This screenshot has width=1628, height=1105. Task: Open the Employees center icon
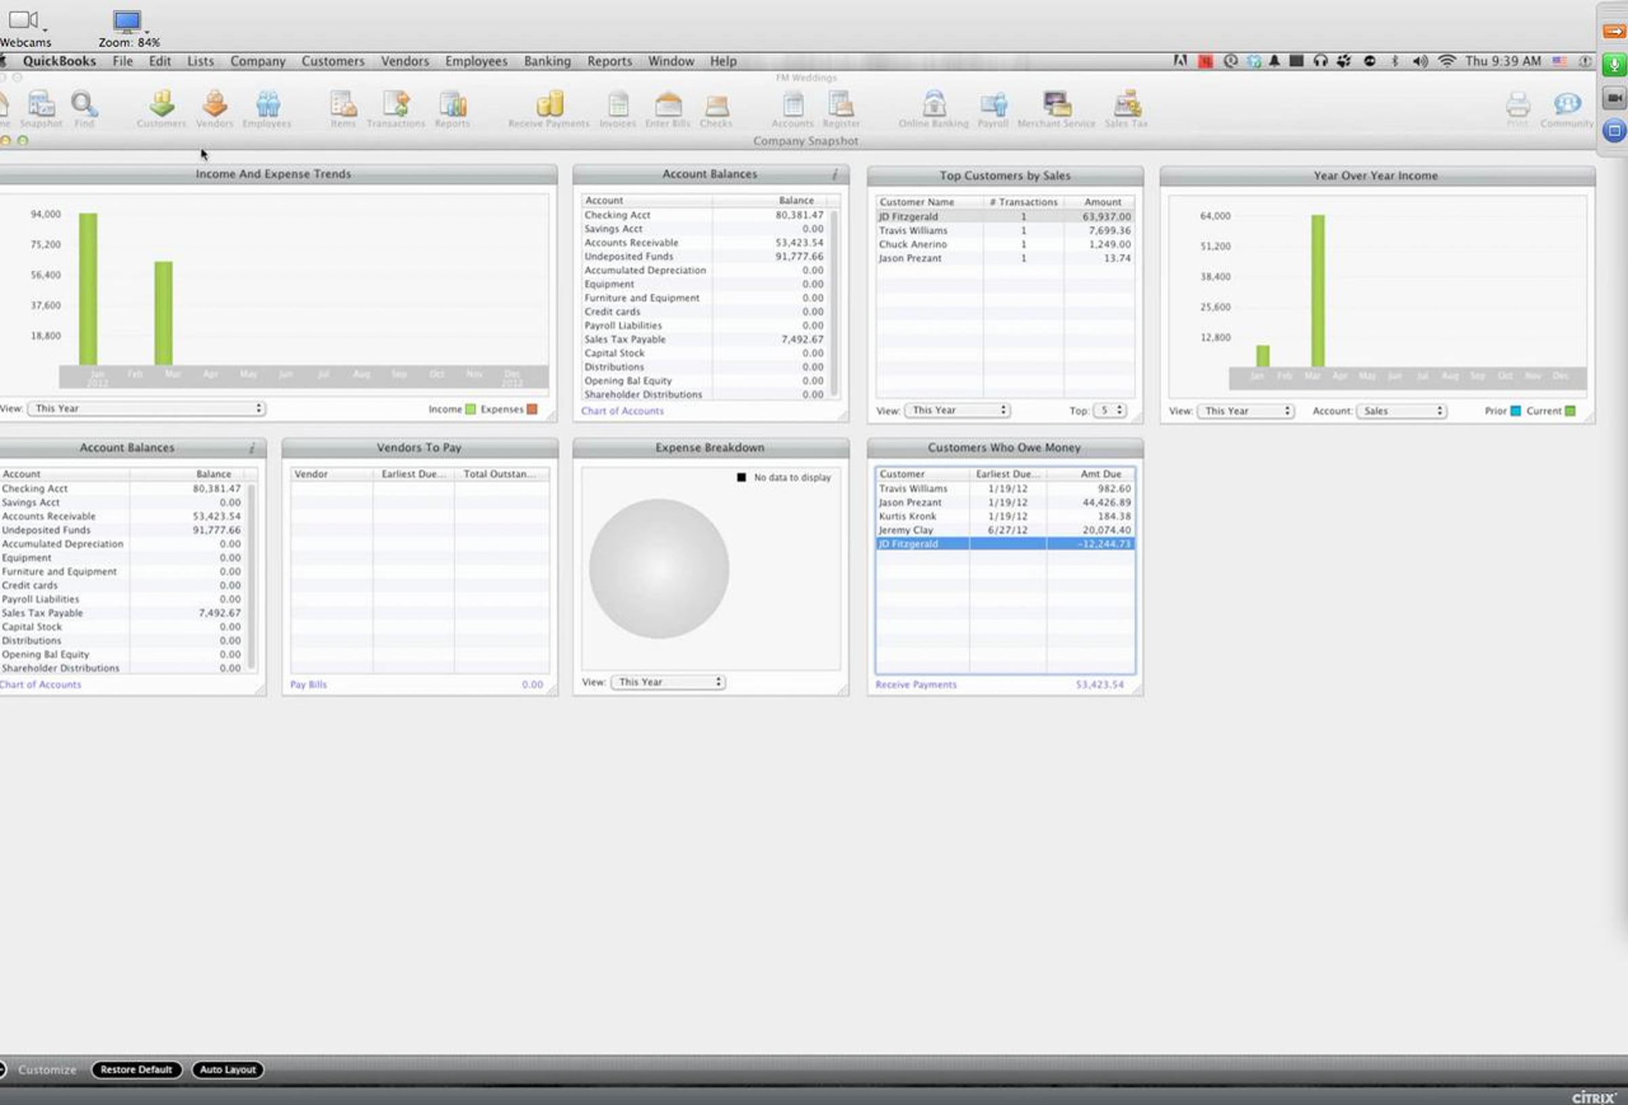coord(267,109)
